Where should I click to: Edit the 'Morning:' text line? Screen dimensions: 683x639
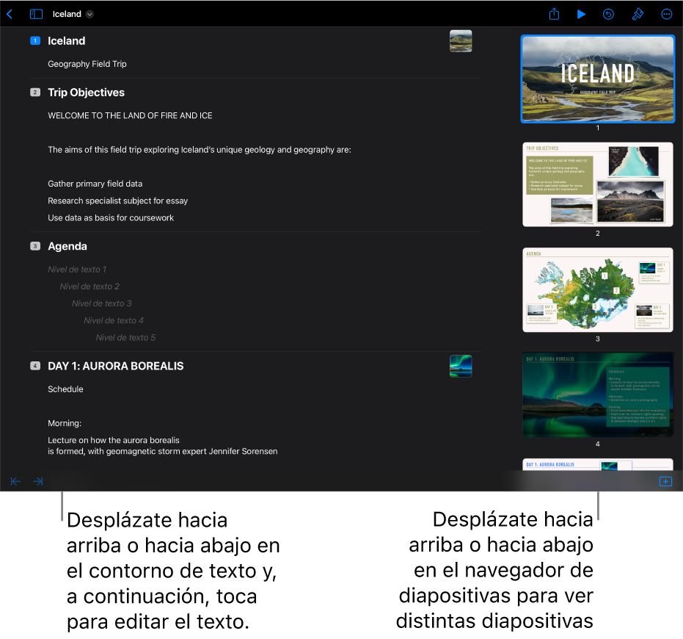click(x=65, y=422)
